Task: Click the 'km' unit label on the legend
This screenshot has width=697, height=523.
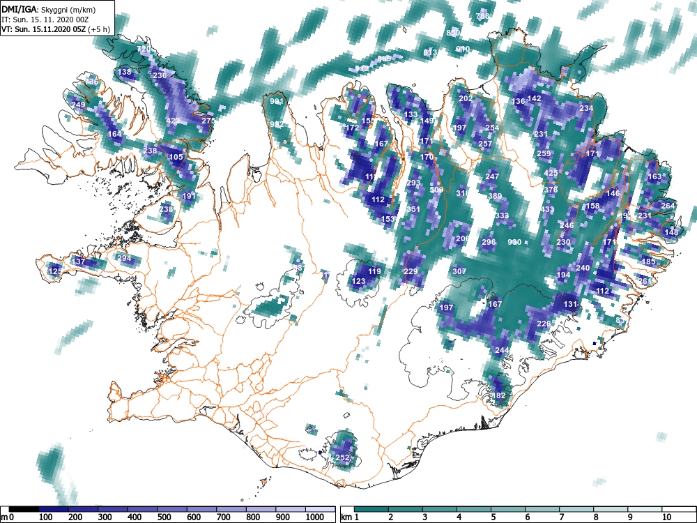Action: pos(346,517)
